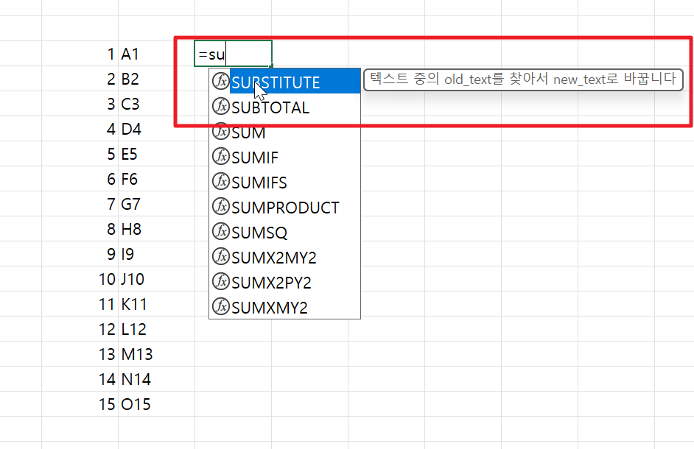This screenshot has width=694, height=449.
Task: Select cell containing M13
Action: pos(157,353)
